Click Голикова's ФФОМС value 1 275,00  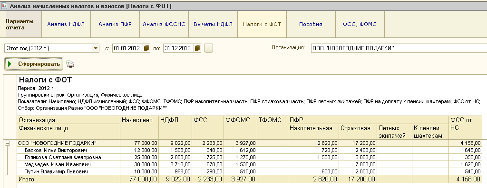246,157
